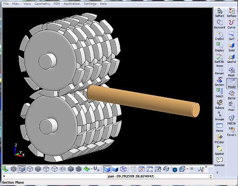This screenshot has height=186, width=238.
Task: Open the MdChk model check tool
Action: (x=232, y=120)
